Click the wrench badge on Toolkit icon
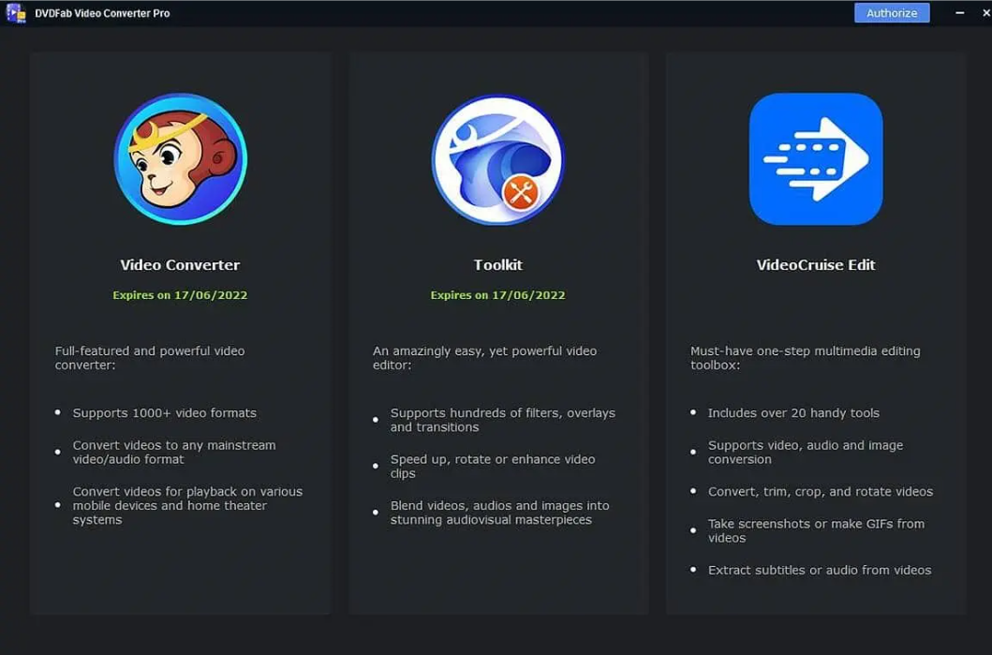992x655 pixels. tap(521, 192)
